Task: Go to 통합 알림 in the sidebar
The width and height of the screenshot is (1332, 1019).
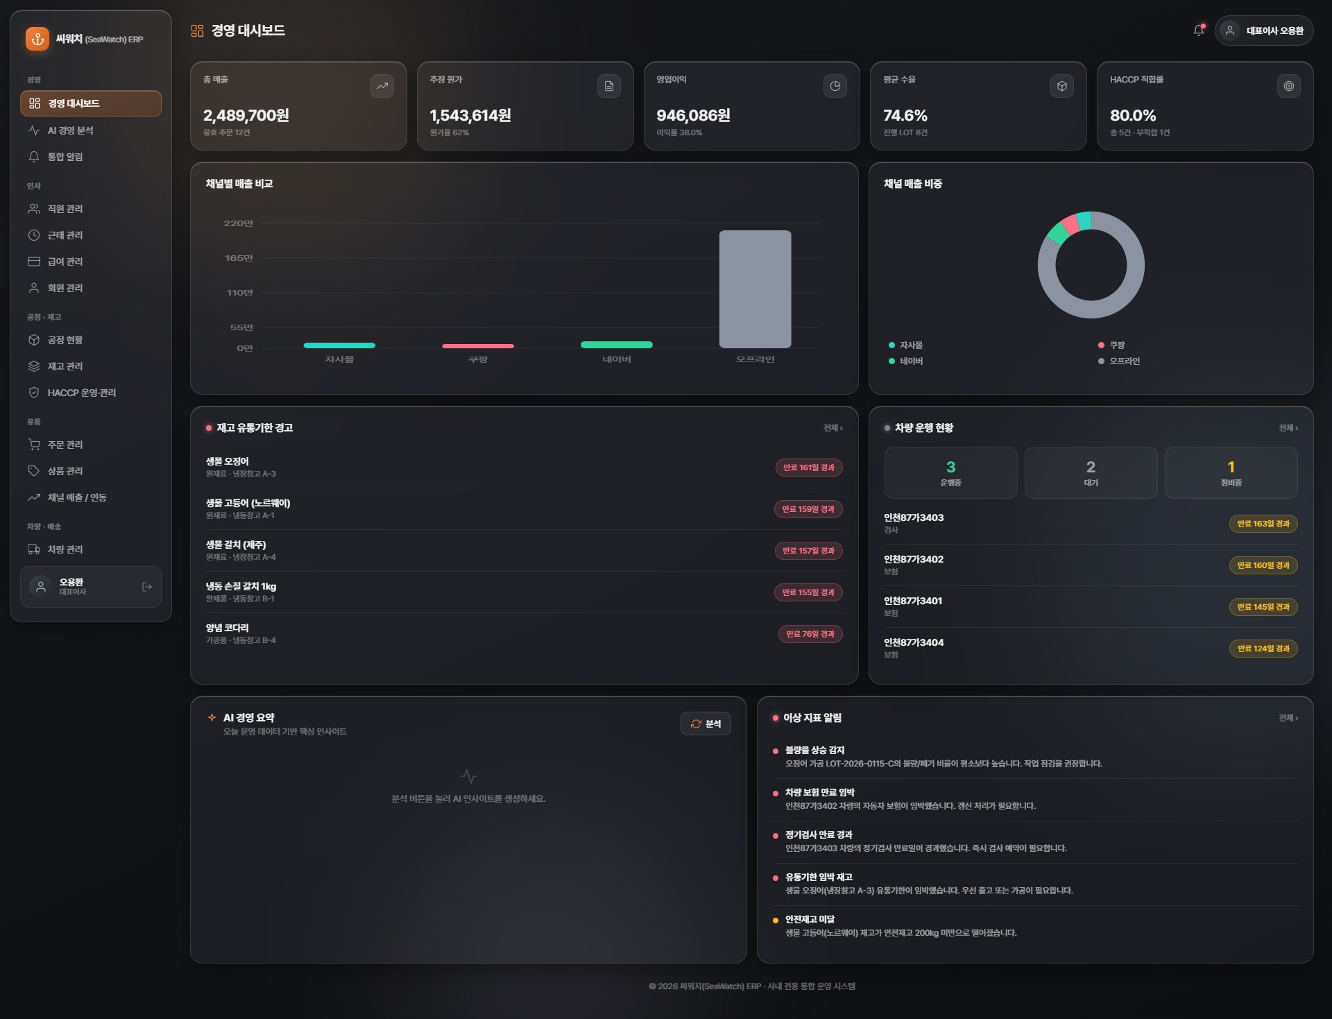Action: coord(91,157)
